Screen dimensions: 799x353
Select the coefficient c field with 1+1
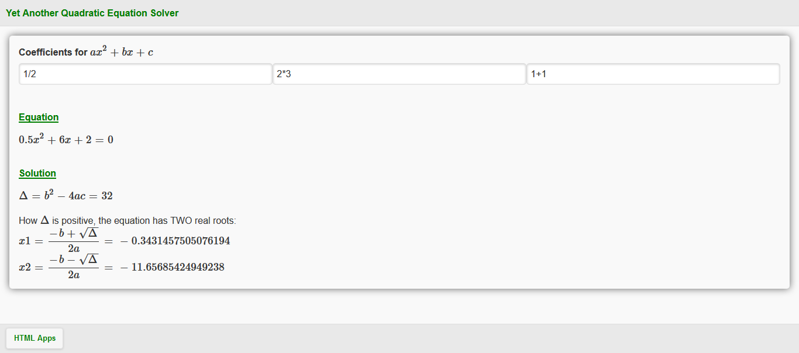pyautogui.click(x=653, y=74)
